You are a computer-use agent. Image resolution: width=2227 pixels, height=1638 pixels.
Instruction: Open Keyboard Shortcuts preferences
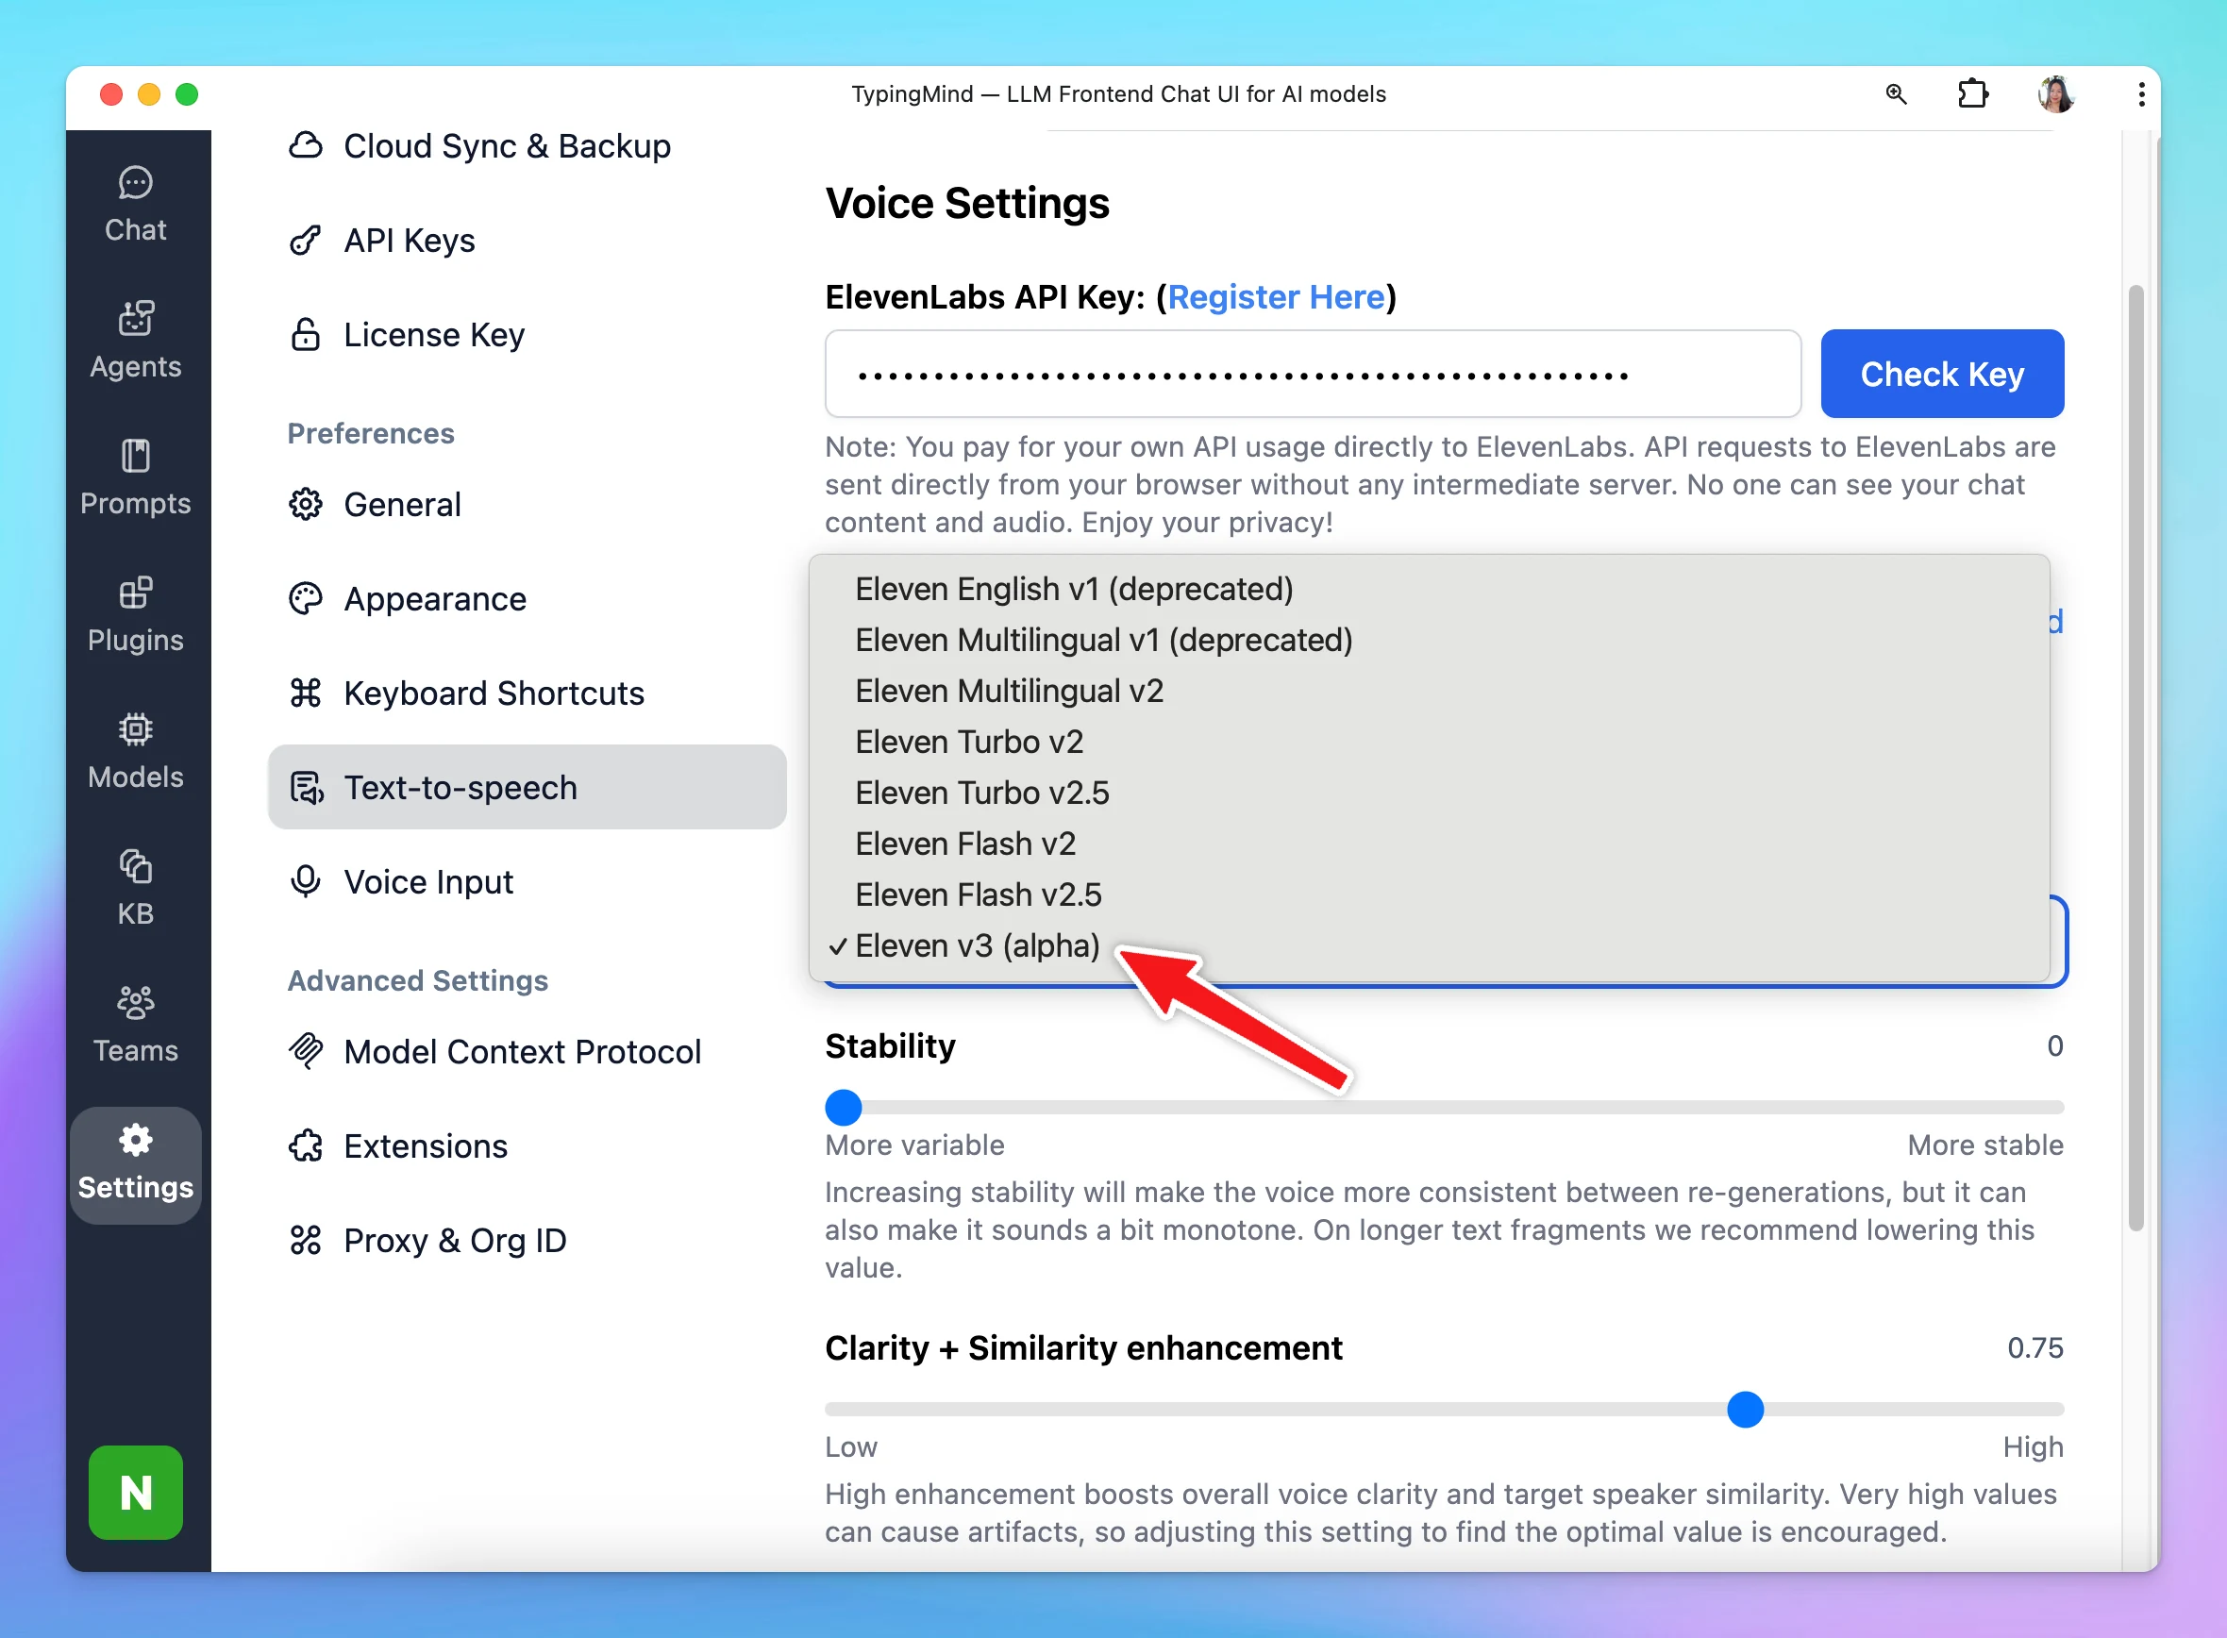click(x=466, y=694)
